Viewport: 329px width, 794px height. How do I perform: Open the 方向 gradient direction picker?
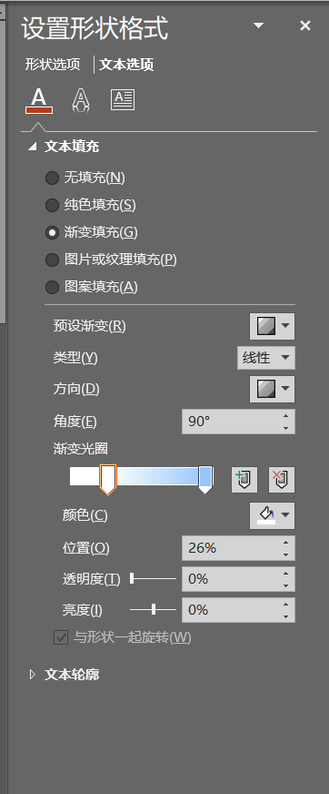[x=272, y=390]
